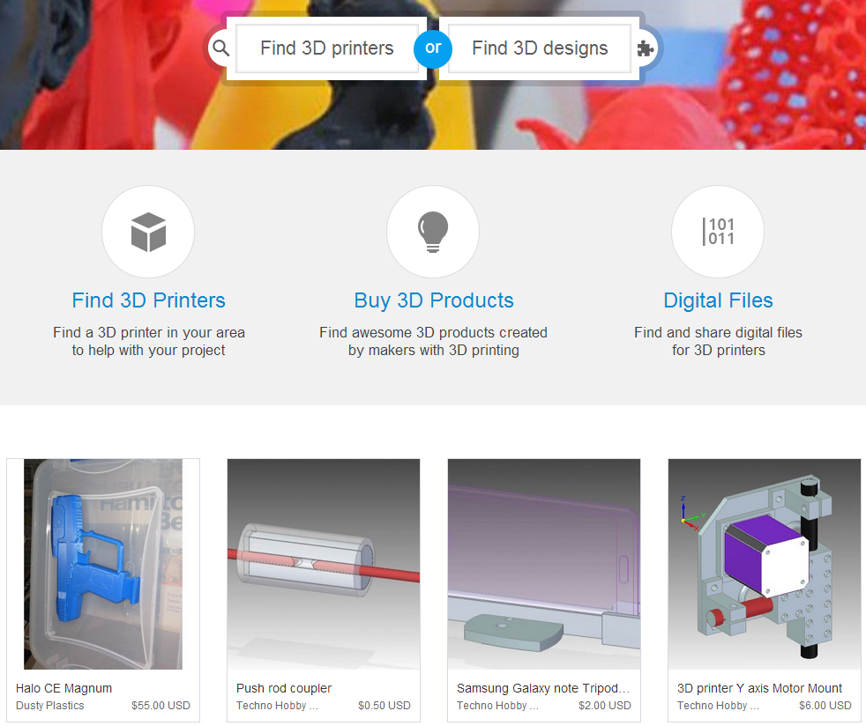Open the Digital Files heading link
The image size is (866, 726).
click(x=718, y=300)
